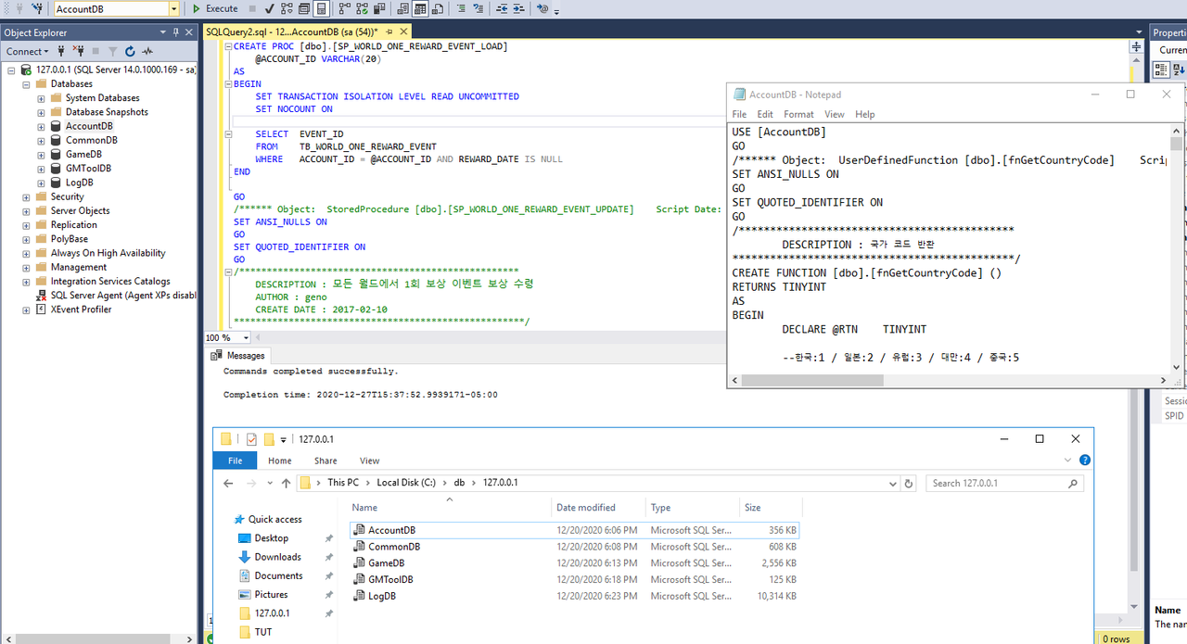Click the Execute query button
Screen dimensions: 1187x644
pyautogui.click(x=215, y=8)
